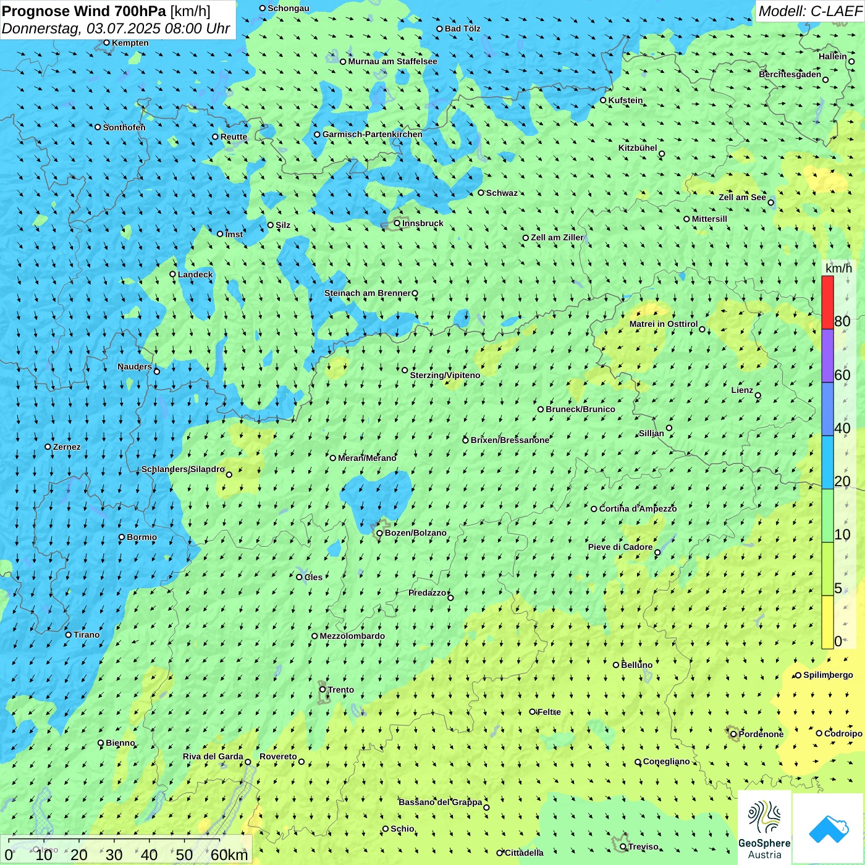Click the 'Lienz' label

(742, 390)
